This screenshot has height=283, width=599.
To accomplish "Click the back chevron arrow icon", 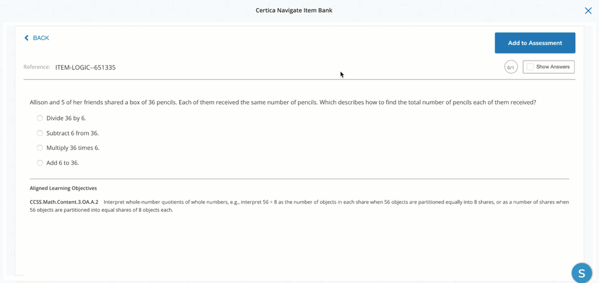I will (26, 38).
